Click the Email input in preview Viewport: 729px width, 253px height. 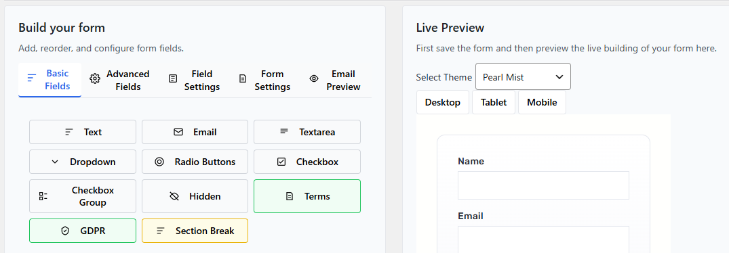[543, 239]
